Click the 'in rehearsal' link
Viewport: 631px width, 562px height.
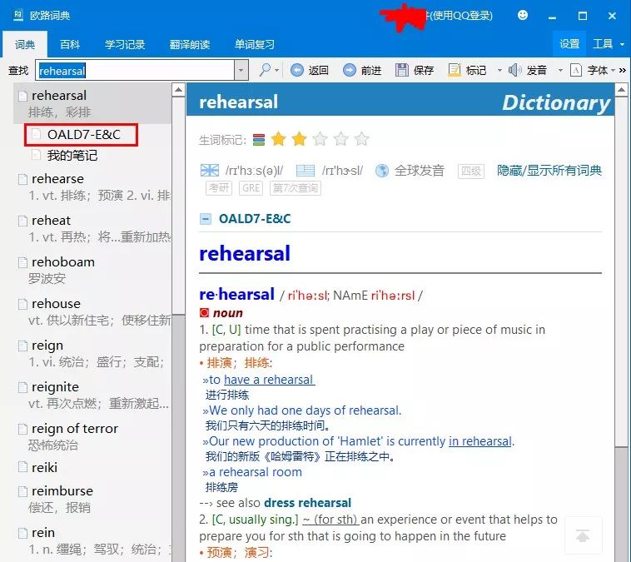click(x=479, y=441)
